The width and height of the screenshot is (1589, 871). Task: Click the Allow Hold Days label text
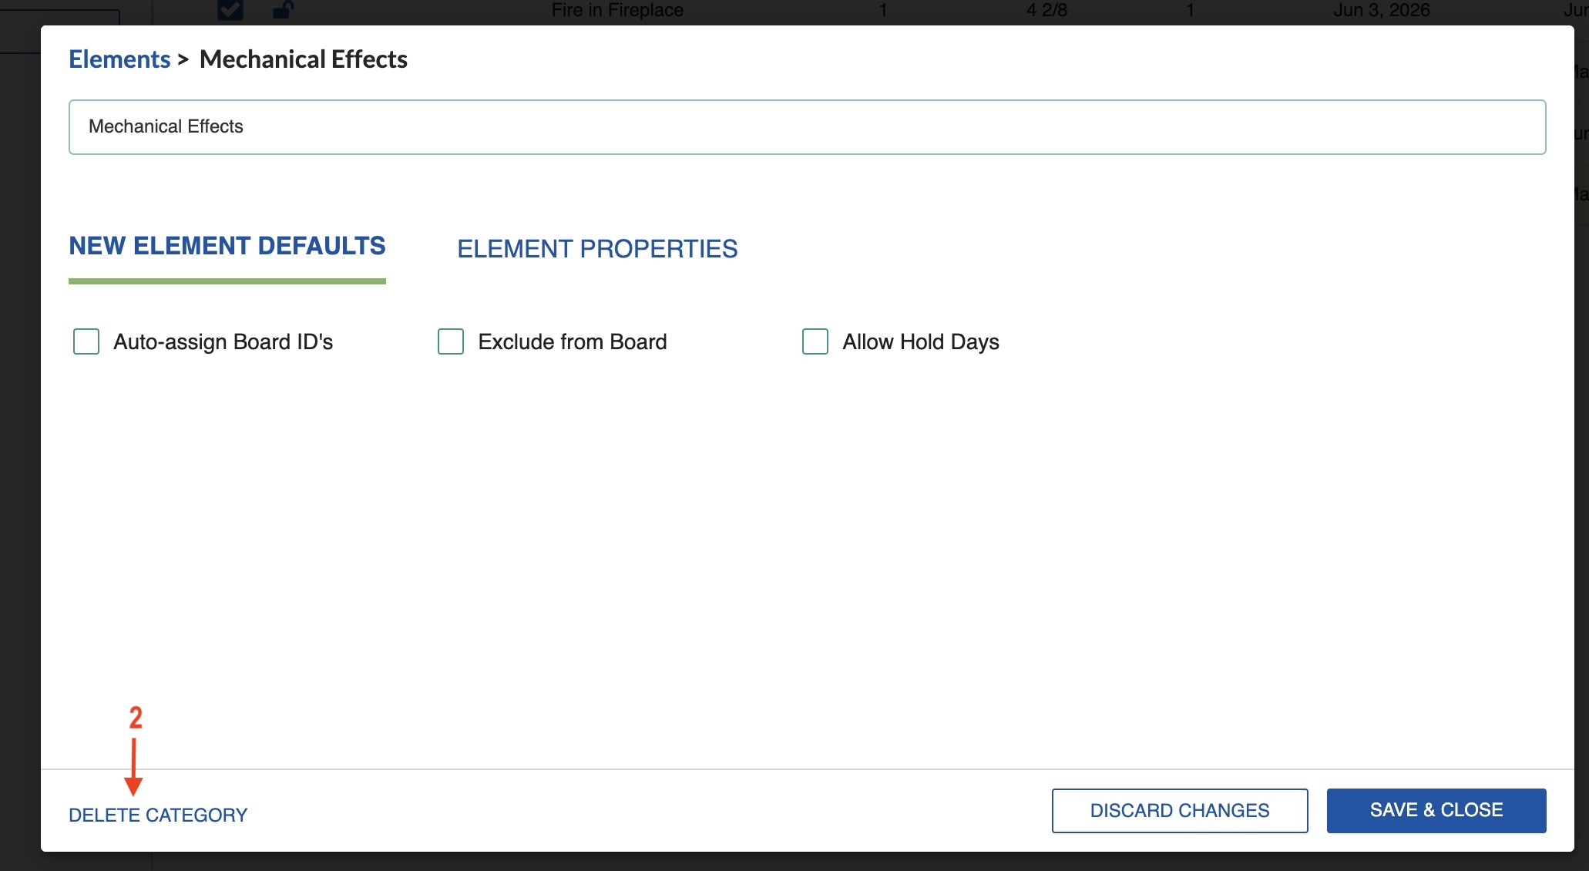920,341
